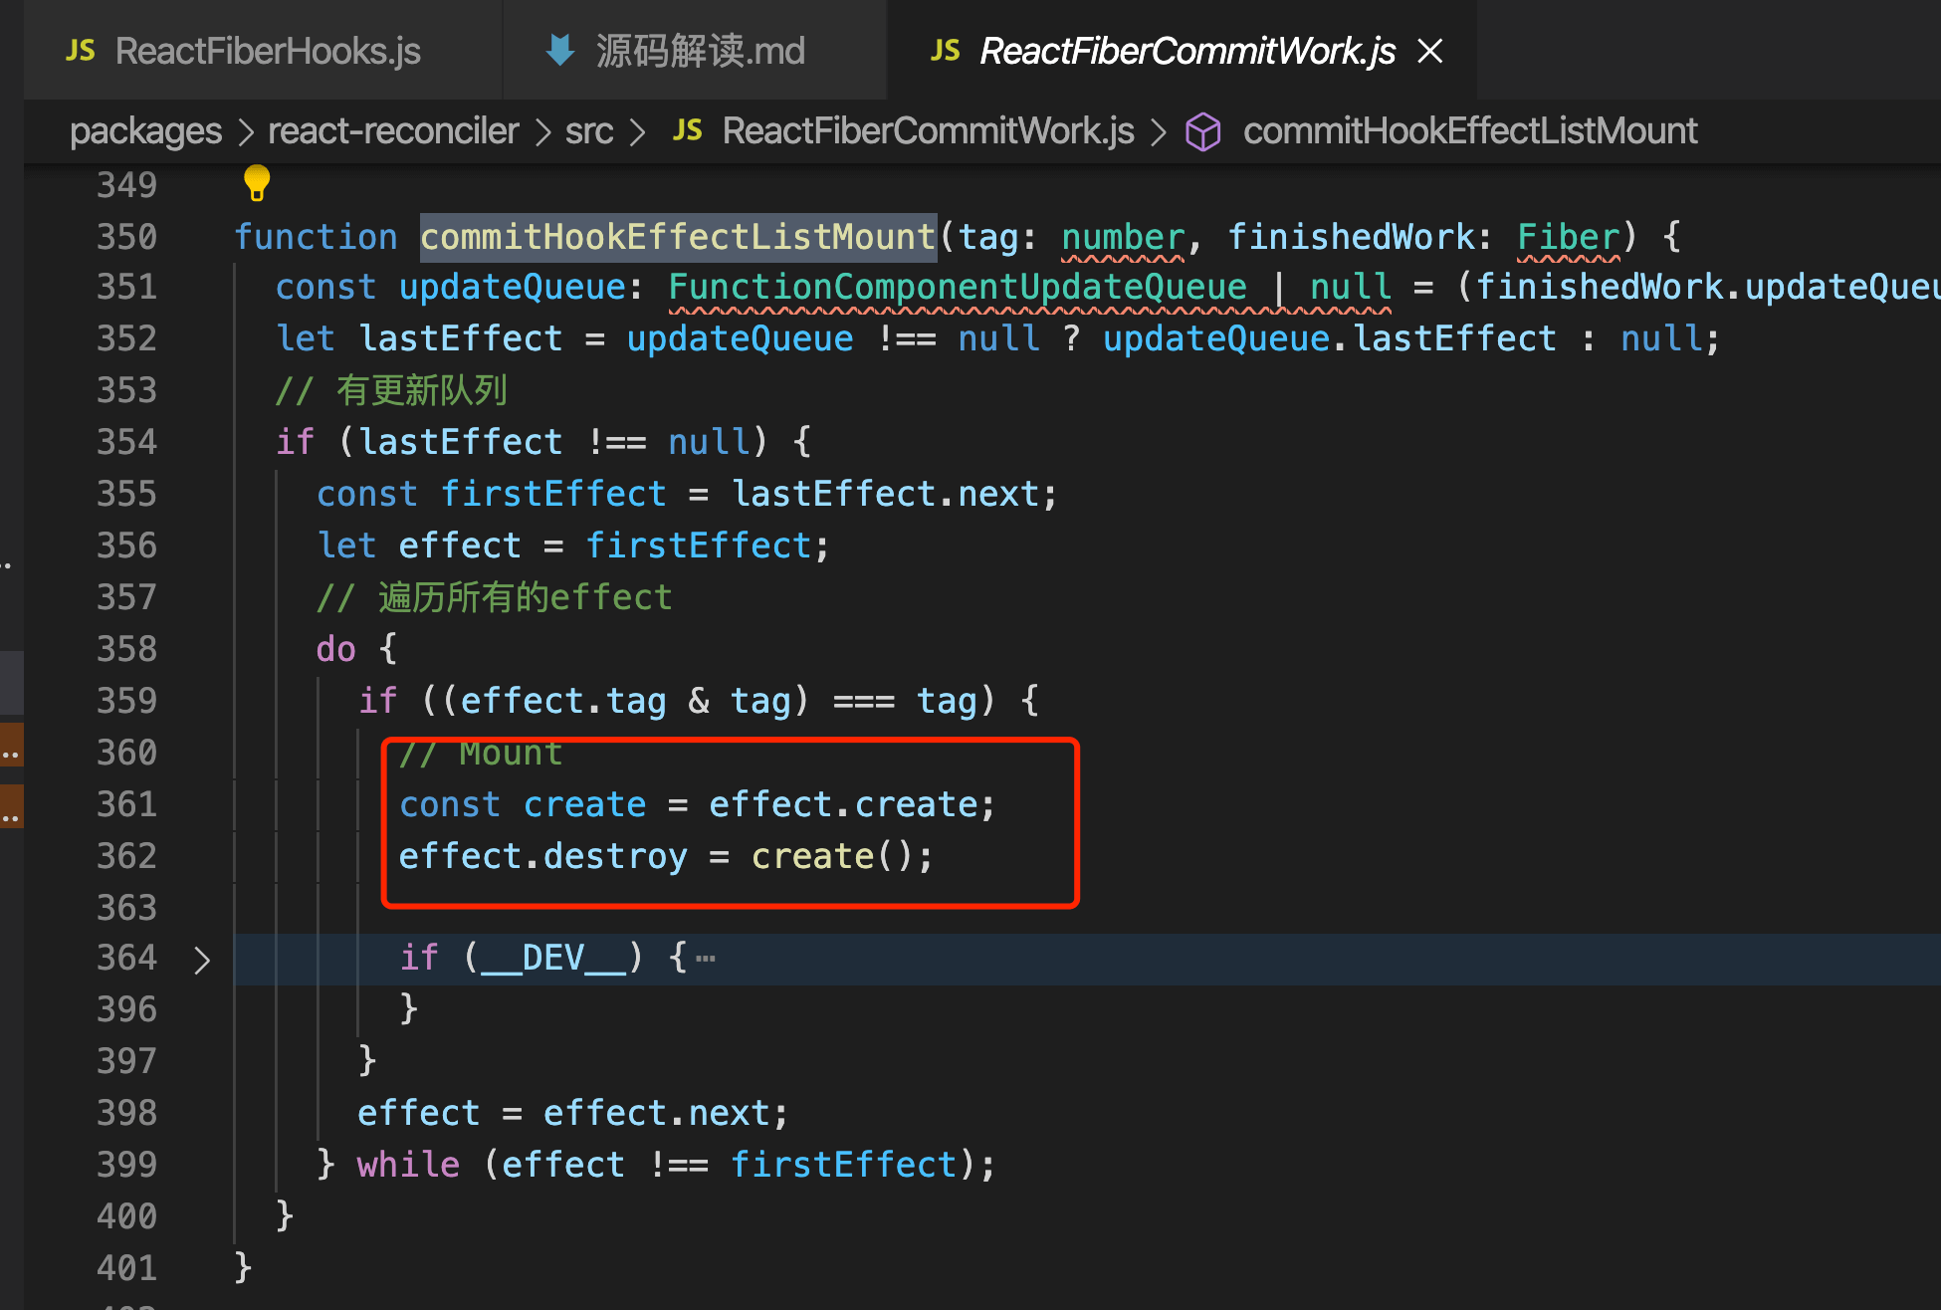1941x1310 pixels.
Task: Open the packages breadcrumb
Action: point(145,130)
